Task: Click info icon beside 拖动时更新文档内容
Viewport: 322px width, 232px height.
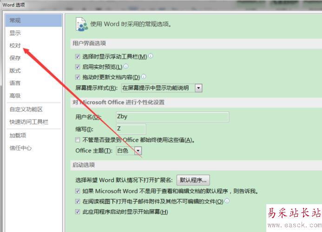Action: click(144, 77)
